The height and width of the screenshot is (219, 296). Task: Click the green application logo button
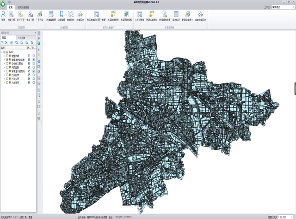click(x=3, y=4)
